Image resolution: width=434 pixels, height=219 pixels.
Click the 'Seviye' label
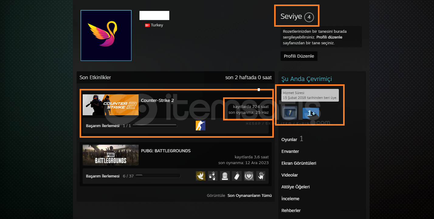point(291,17)
